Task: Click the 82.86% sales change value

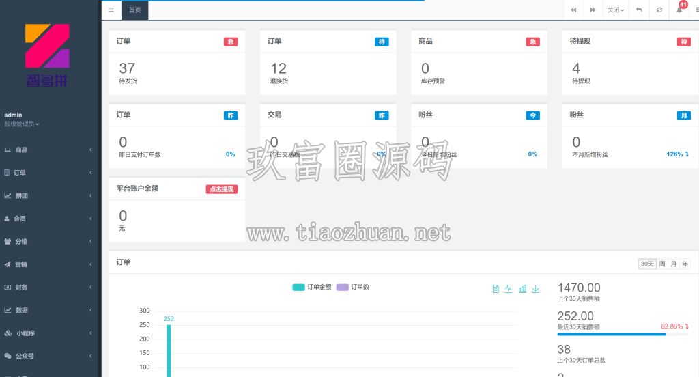Action: (672, 326)
